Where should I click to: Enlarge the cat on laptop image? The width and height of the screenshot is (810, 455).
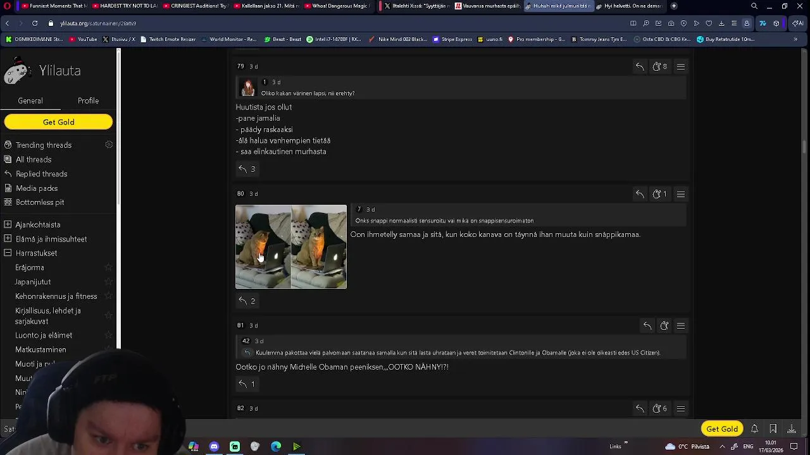pyautogui.click(x=291, y=246)
